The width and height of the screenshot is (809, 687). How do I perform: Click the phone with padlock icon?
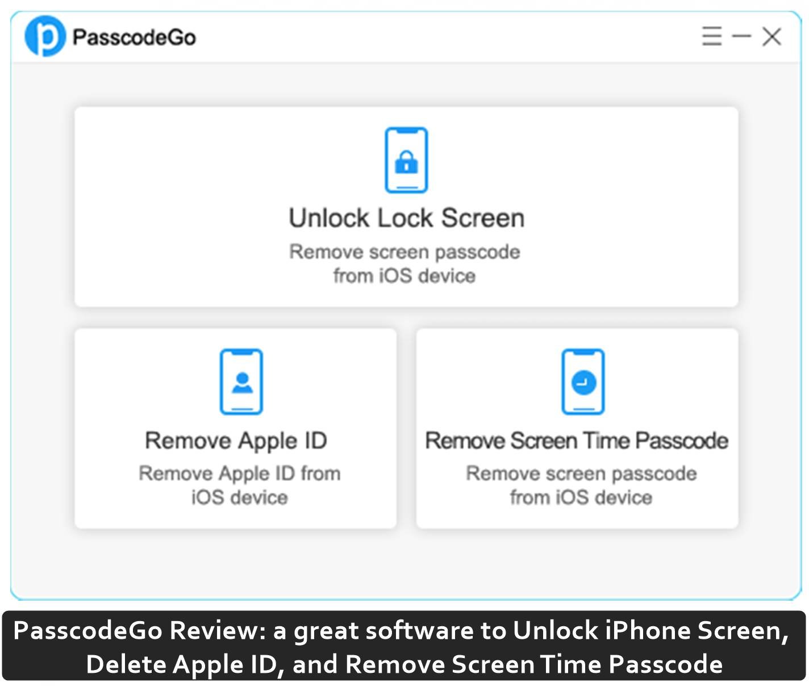point(406,160)
